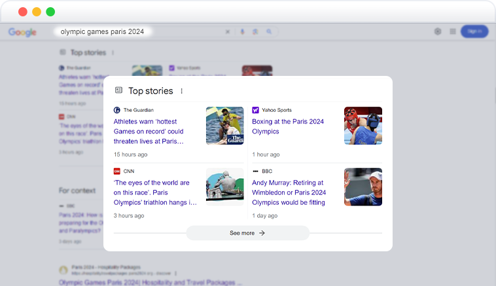Click the Andy Murray photo thumbnail
The image size is (496, 286).
click(363, 187)
